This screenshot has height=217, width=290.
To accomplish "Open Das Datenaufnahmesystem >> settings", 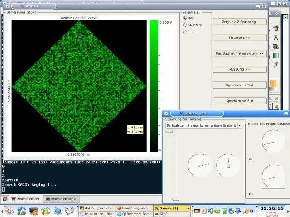I will pos(240,53).
